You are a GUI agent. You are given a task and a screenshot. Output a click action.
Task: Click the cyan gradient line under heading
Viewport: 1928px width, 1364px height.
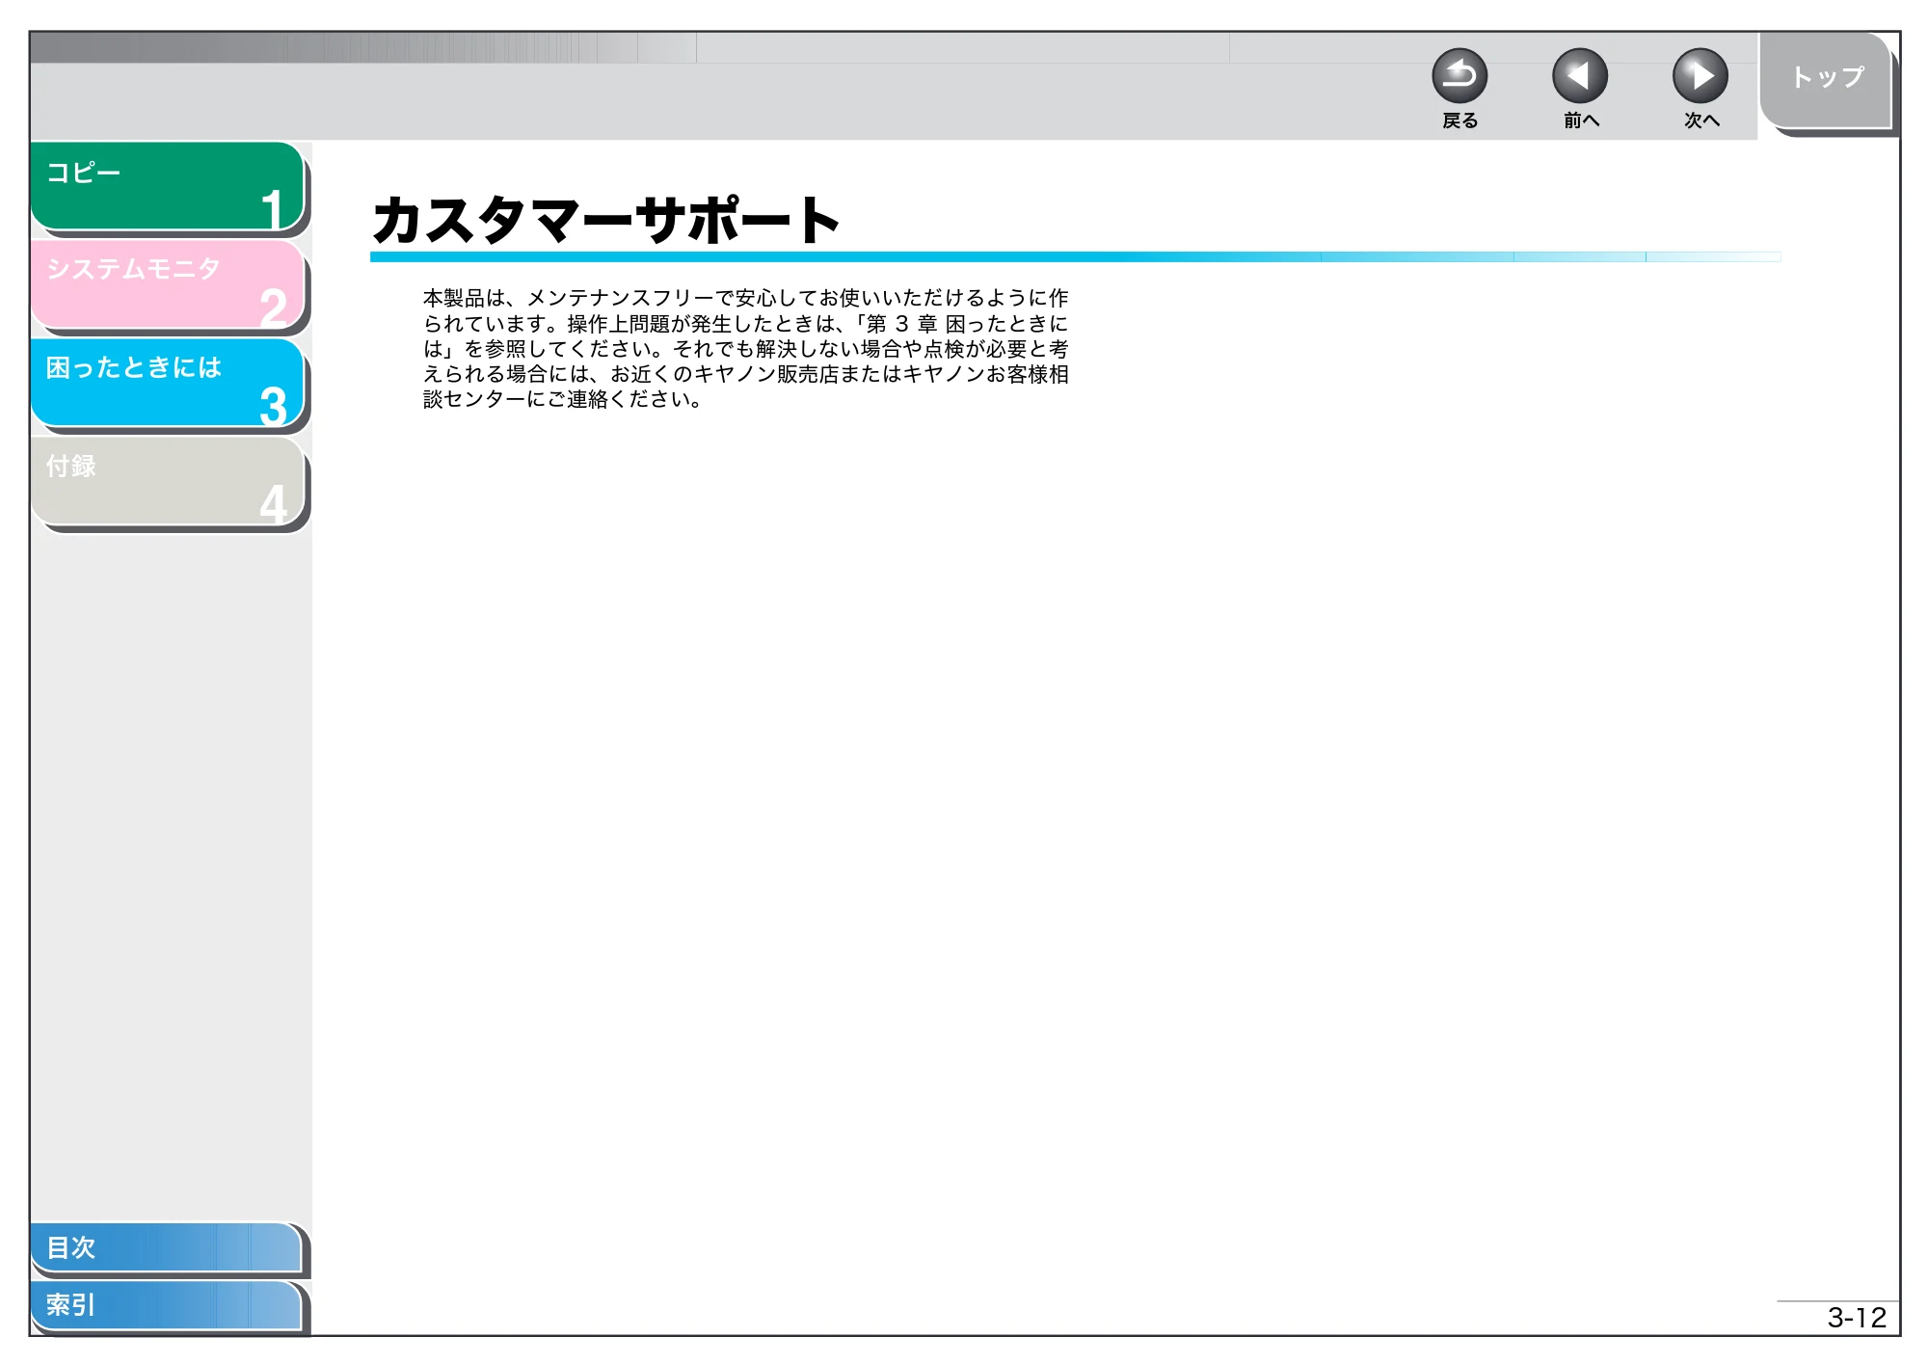coord(1075,257)
